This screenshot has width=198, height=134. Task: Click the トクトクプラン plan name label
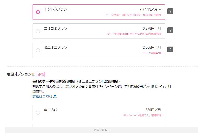(55, 9)
